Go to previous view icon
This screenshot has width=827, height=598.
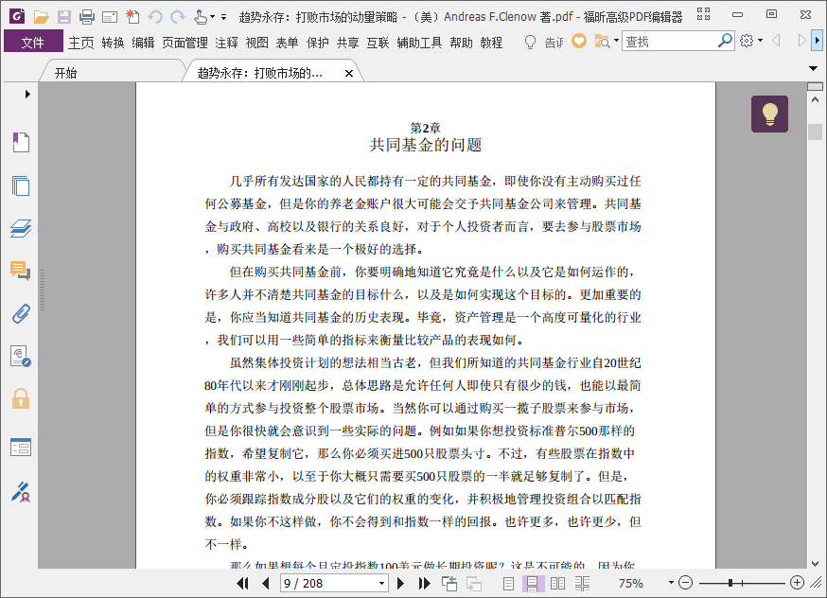449,583
